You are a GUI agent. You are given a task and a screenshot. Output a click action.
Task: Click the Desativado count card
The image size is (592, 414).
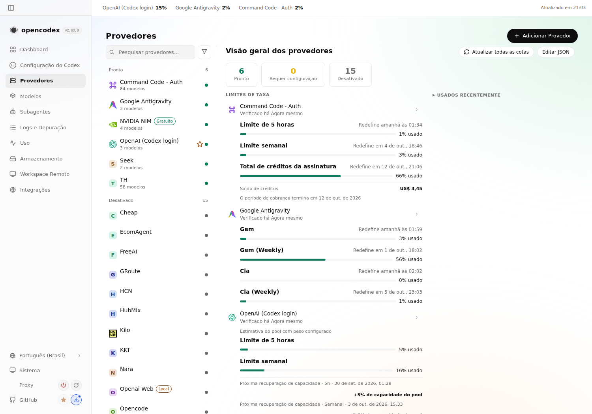point(350,75)
